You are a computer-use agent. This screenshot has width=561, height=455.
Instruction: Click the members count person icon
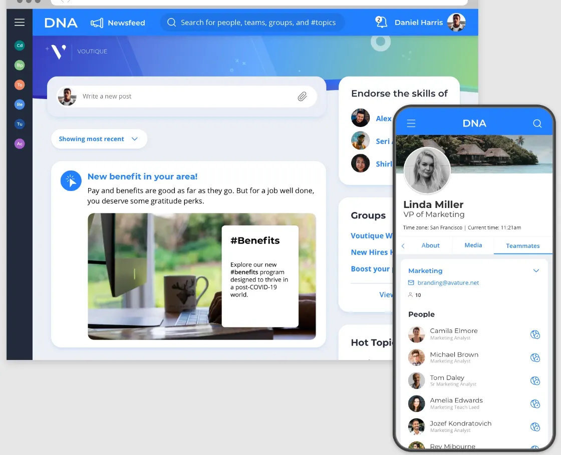pyautogui.click(x=410, y=294)
